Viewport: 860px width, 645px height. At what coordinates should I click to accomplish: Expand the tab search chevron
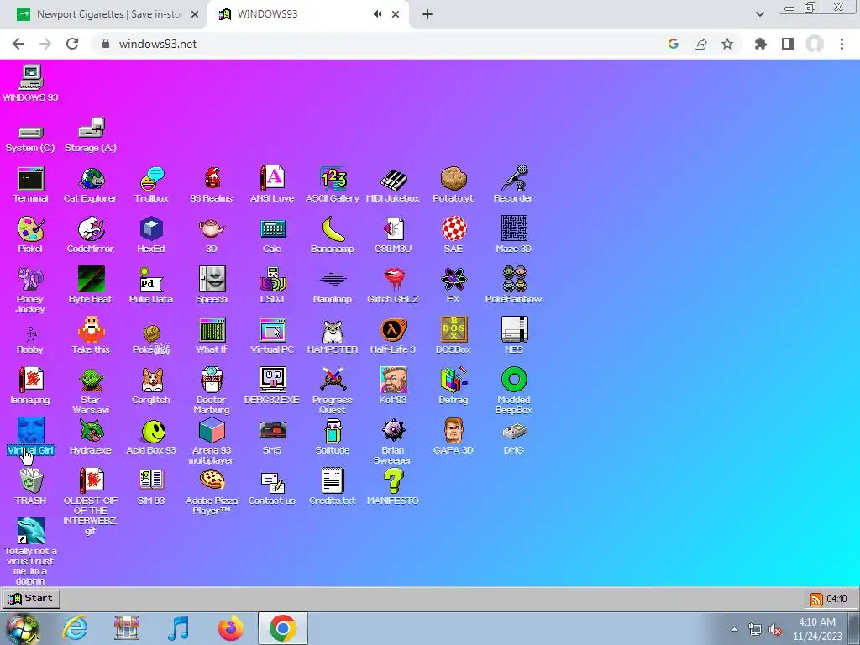[x=759, y=14]
